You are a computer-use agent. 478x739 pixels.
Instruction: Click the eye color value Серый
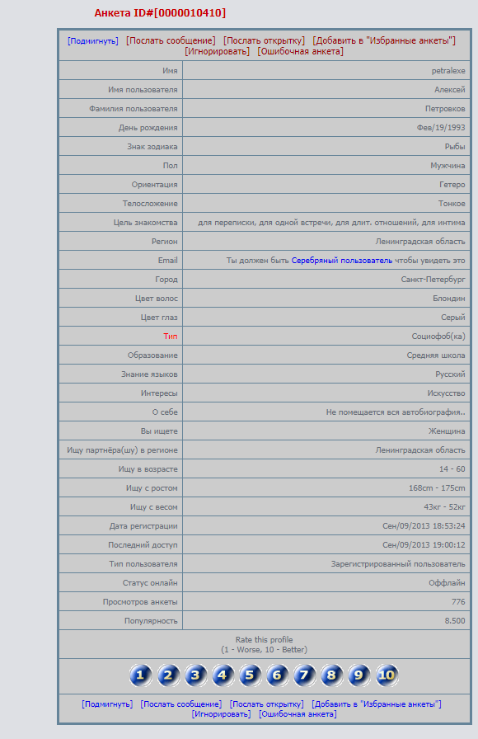tap(453, 318)
